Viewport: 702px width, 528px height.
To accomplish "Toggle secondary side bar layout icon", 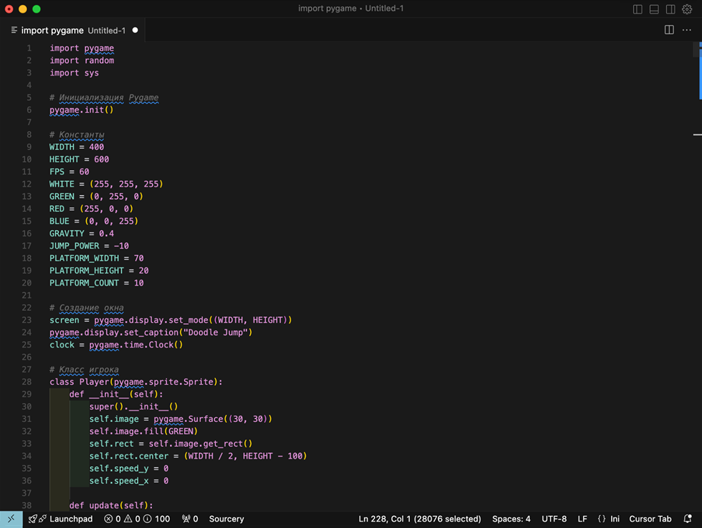I will [x=671, y=9].
